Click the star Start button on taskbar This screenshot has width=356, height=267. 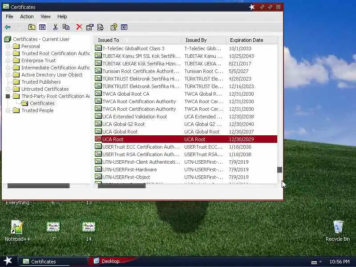click(8, 261)
